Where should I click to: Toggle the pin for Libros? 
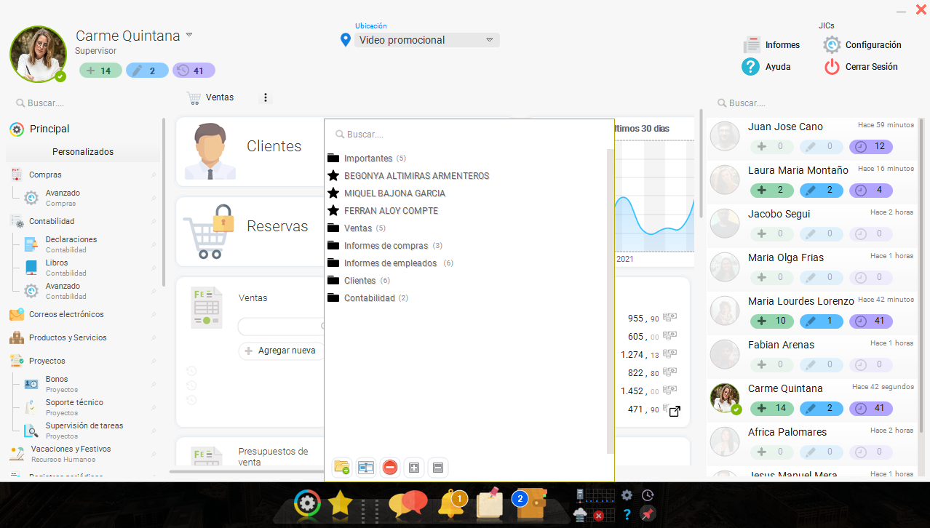[x=154, y=268]
